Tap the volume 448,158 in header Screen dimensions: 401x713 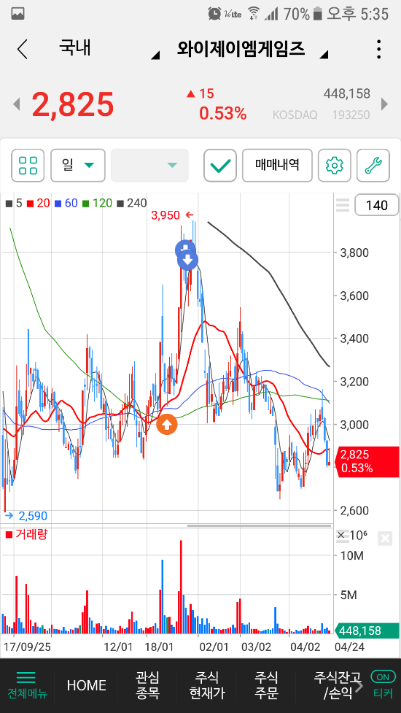(346, 94)
